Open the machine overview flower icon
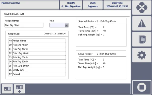This screenshot has width=152, height=95. click(x=142, y=8)
